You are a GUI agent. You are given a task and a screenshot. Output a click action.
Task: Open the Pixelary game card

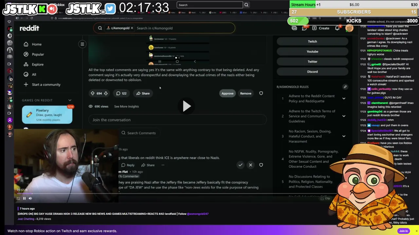(47, 114)
